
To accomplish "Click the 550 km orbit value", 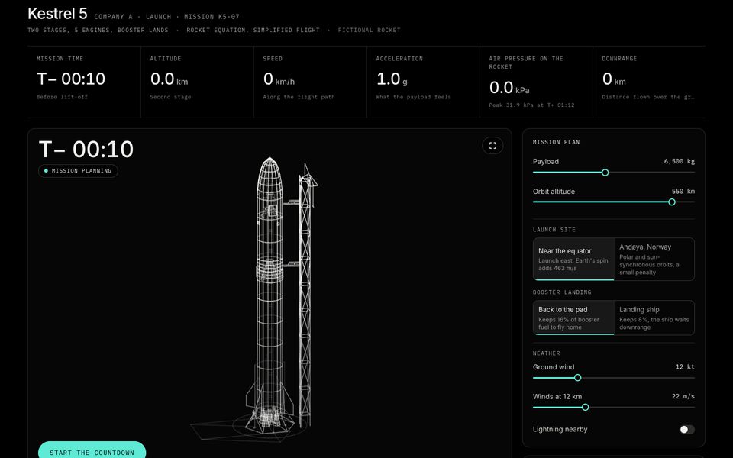I will 683,191.
